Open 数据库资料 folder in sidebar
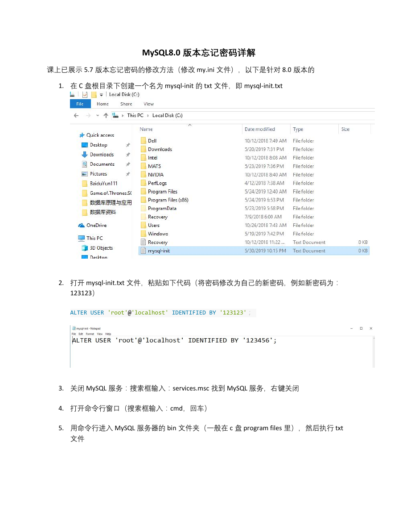 99,212
